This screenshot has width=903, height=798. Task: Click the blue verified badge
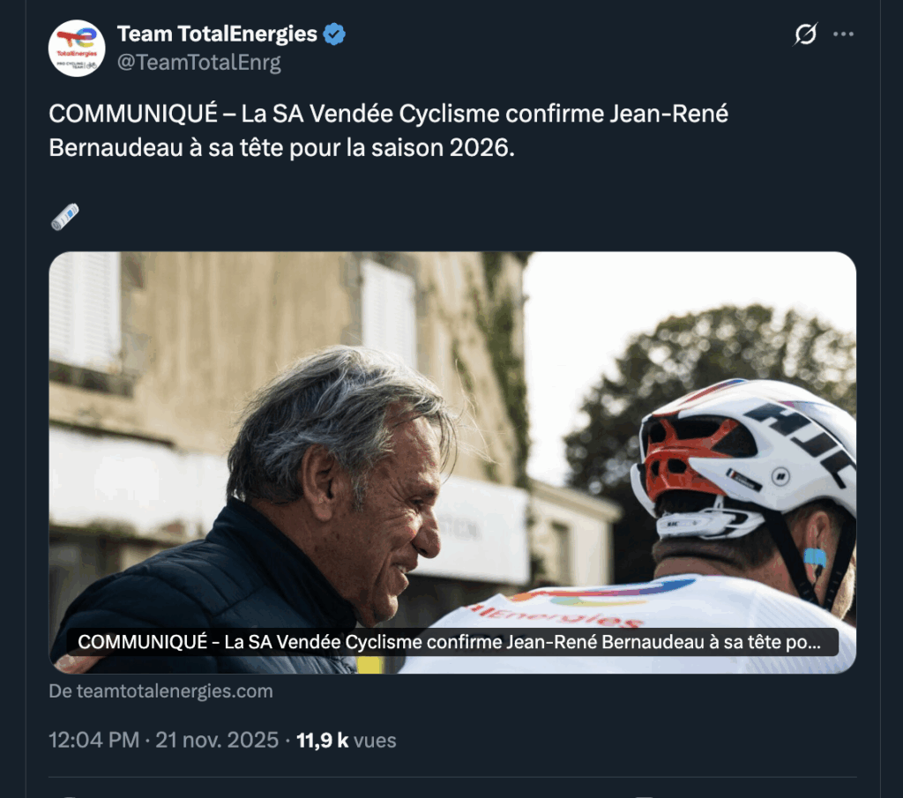[334, 34]
